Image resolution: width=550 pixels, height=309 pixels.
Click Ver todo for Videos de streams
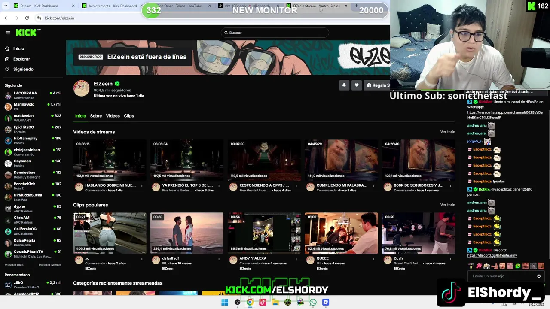pyautogui.click(x=447, y=132)
